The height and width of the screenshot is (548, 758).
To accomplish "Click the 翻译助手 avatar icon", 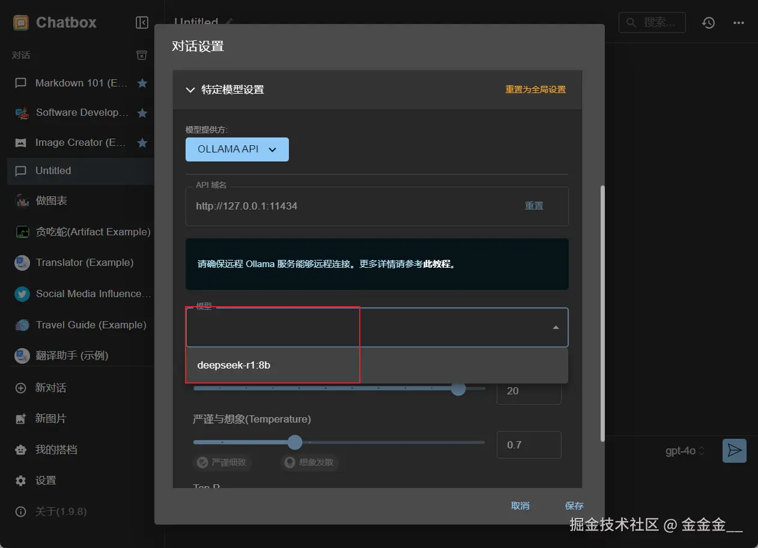I will click(22, 355).
